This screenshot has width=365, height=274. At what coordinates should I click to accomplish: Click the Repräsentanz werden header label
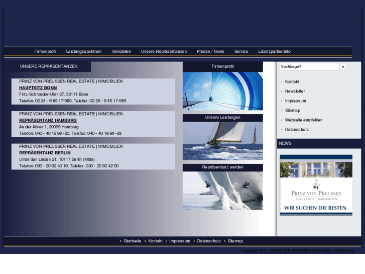[x=223, y=167]
